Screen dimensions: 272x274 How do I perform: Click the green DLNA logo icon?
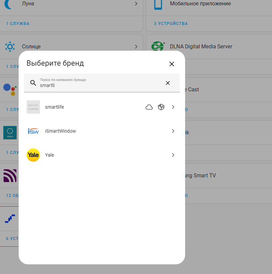[x=158, y=46]
